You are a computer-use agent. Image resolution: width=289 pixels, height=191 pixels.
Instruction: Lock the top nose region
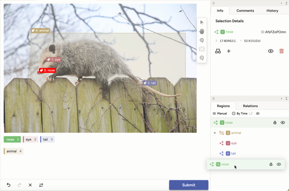tap(275, 123)
